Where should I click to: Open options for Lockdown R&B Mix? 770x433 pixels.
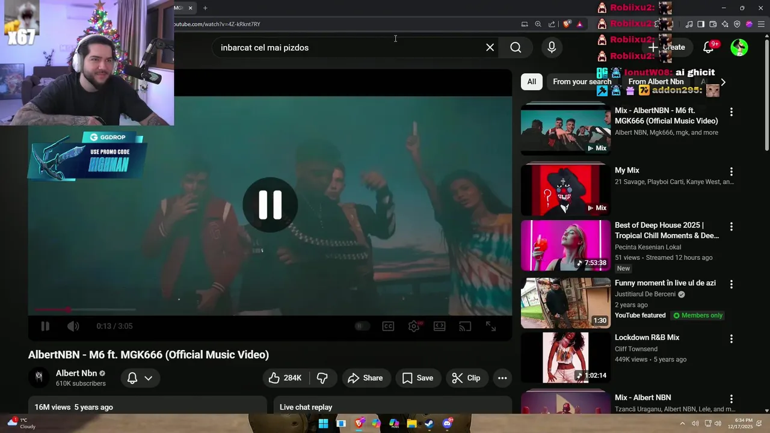click(731, 339)
